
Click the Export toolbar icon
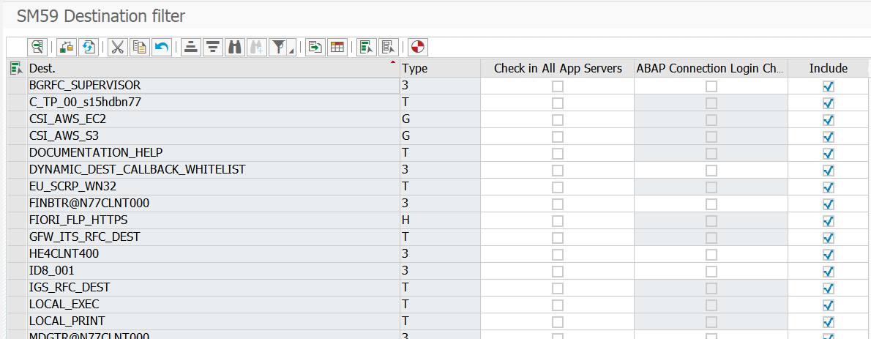pyautogui.click(x=315, y=48)
